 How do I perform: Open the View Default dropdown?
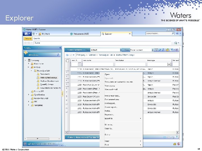pos(121,50)
